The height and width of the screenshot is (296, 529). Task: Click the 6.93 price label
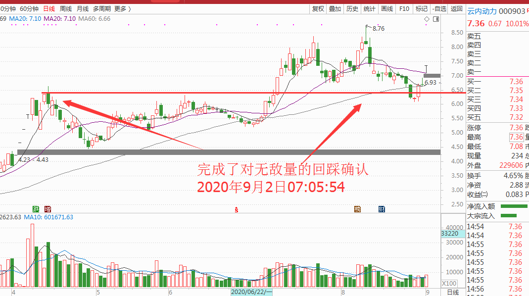coord(430,83)
